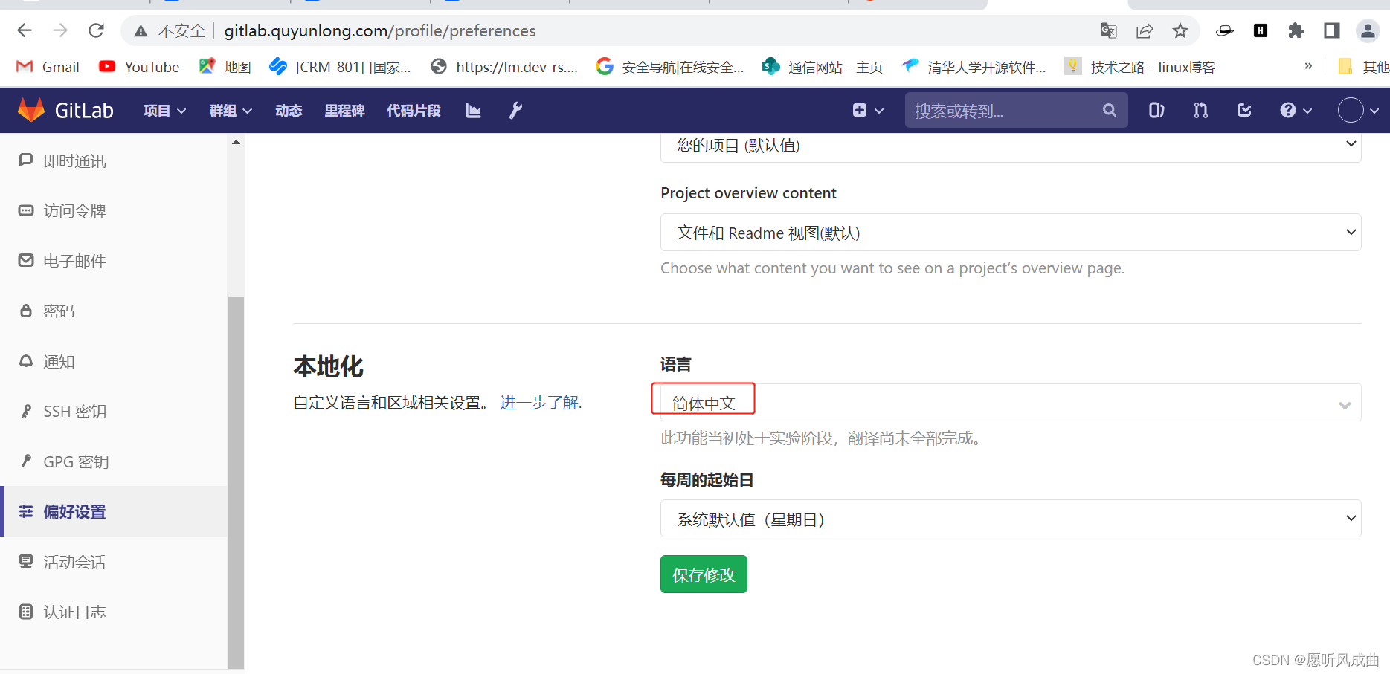Screen dimensions: 1390x674
Task: Open the help question mark menu
Action: 1294,110
